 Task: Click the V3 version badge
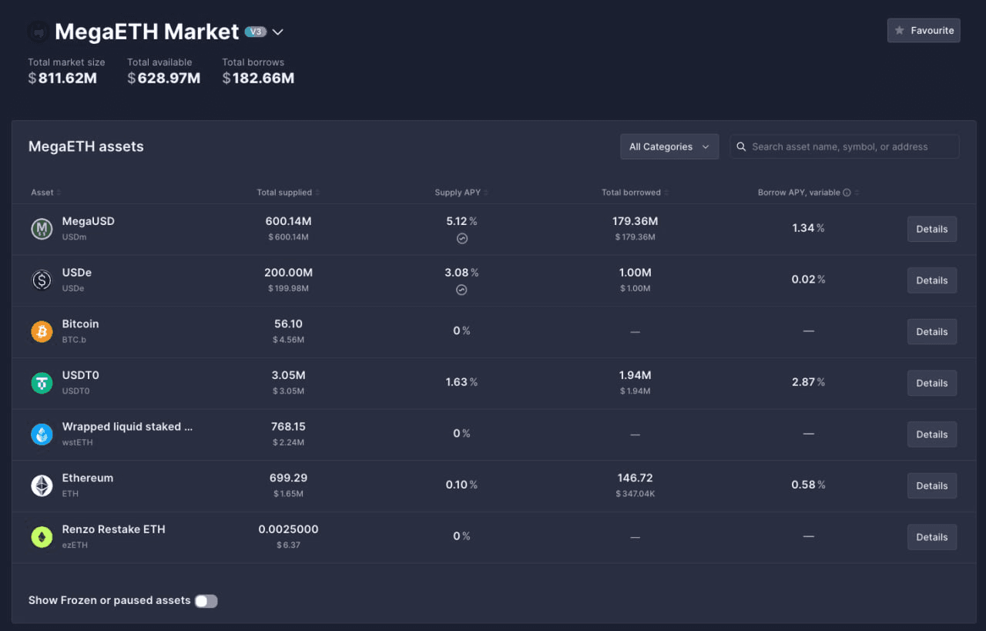[x=255, y=32]
